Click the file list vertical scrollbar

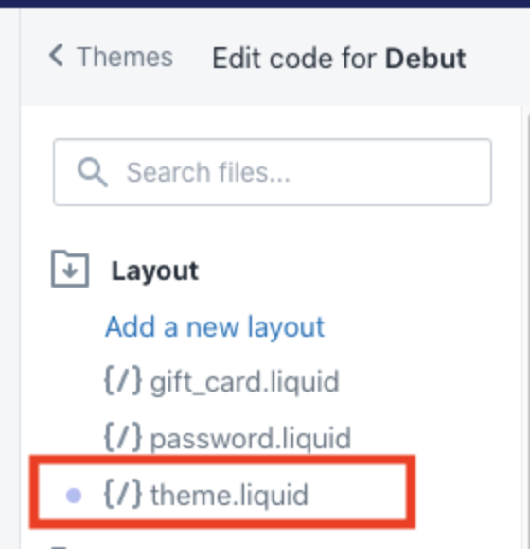[525, 331]
